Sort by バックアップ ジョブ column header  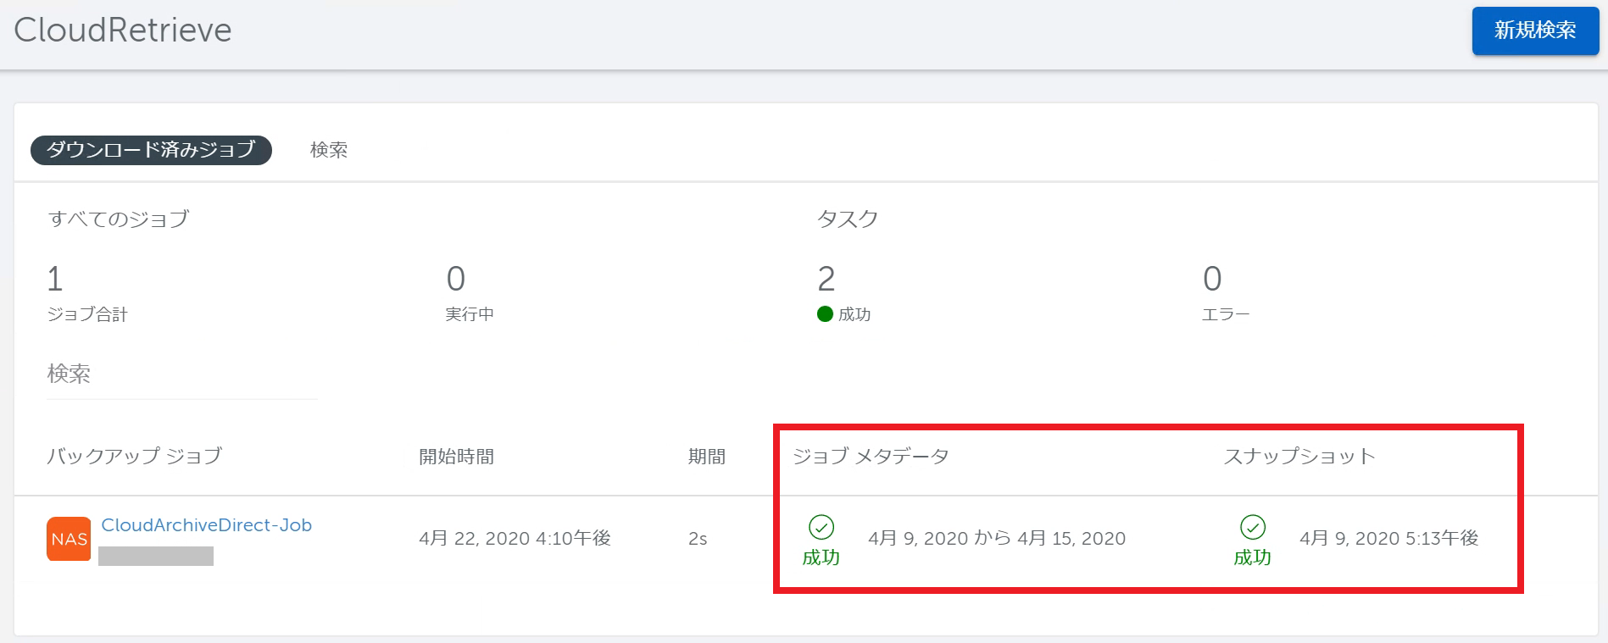(x=134, y=457)
